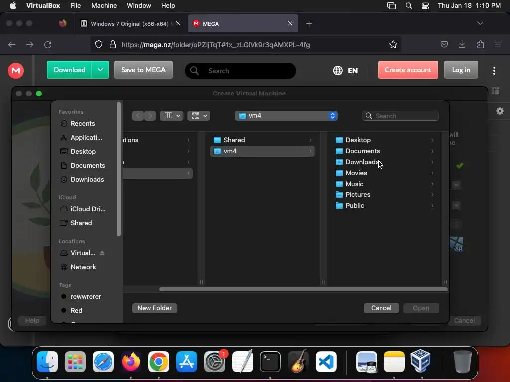Open the group-by grid dropdown
This screenshot has width=510, height=382.
[x=199, y=115]
